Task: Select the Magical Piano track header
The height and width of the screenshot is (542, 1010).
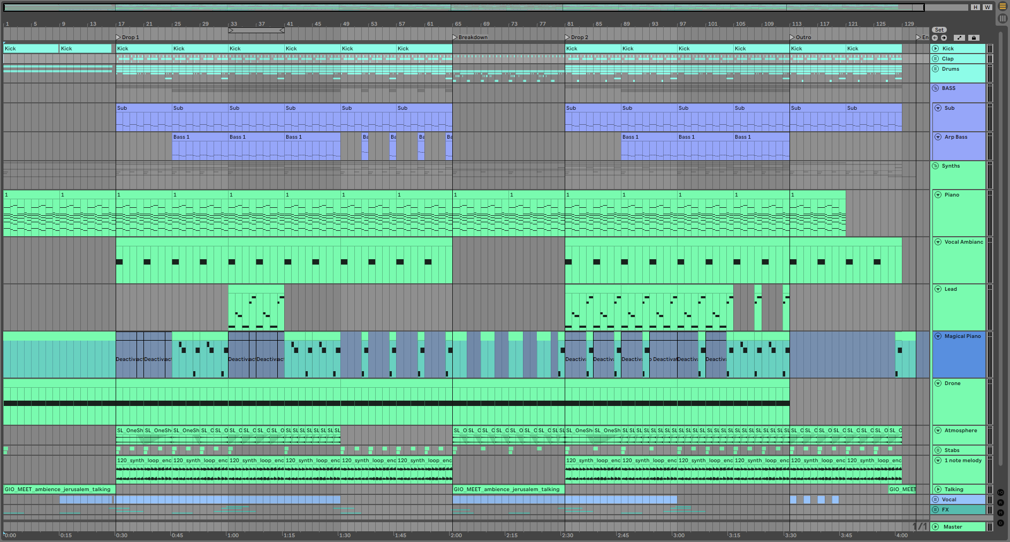Action: (959, 355)
